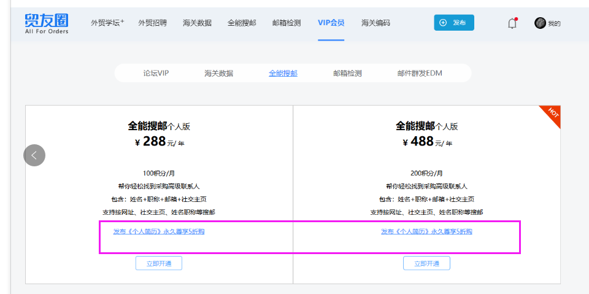Click 立即开通 for the ¥288 plan
The width and height of the screenshot is (589, 294).
[x=159, y=263]
